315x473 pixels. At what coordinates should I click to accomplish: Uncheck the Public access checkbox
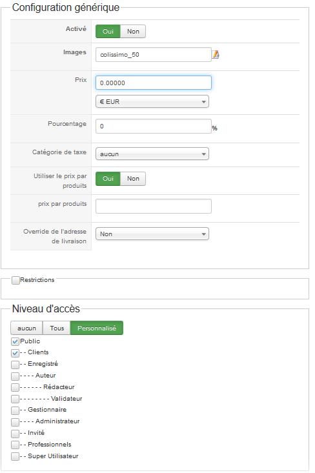pyautogui.click(x=15, y=341)
